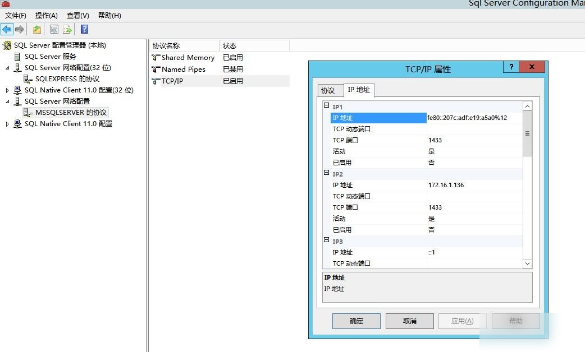This screenshot has height=352, width=585.
Task: Click the SQL Server 服务 icon
Action: [17, 57]
